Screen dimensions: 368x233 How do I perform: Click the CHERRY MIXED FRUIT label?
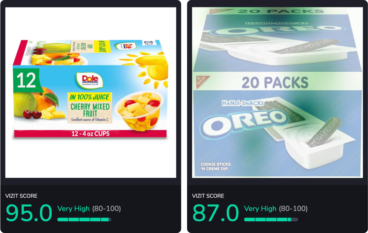pyautogui.click(x=90, y=110)
